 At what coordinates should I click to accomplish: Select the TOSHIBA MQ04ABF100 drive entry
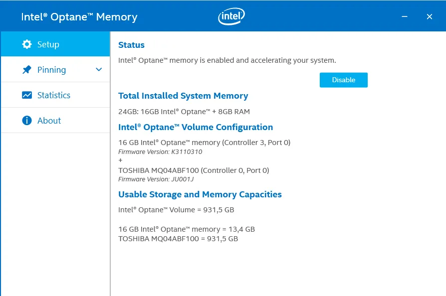click(194, 170)
